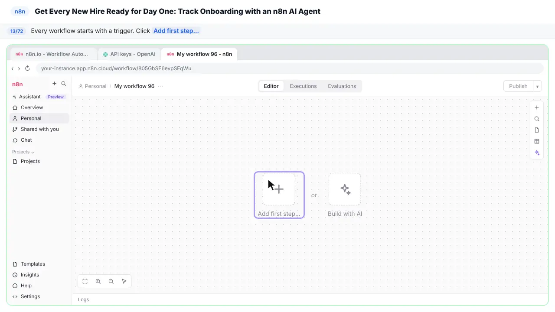Viewport: 555px width, 312px height.
Task: Open the AI sparkle icon in right panel
Action: 537,153
